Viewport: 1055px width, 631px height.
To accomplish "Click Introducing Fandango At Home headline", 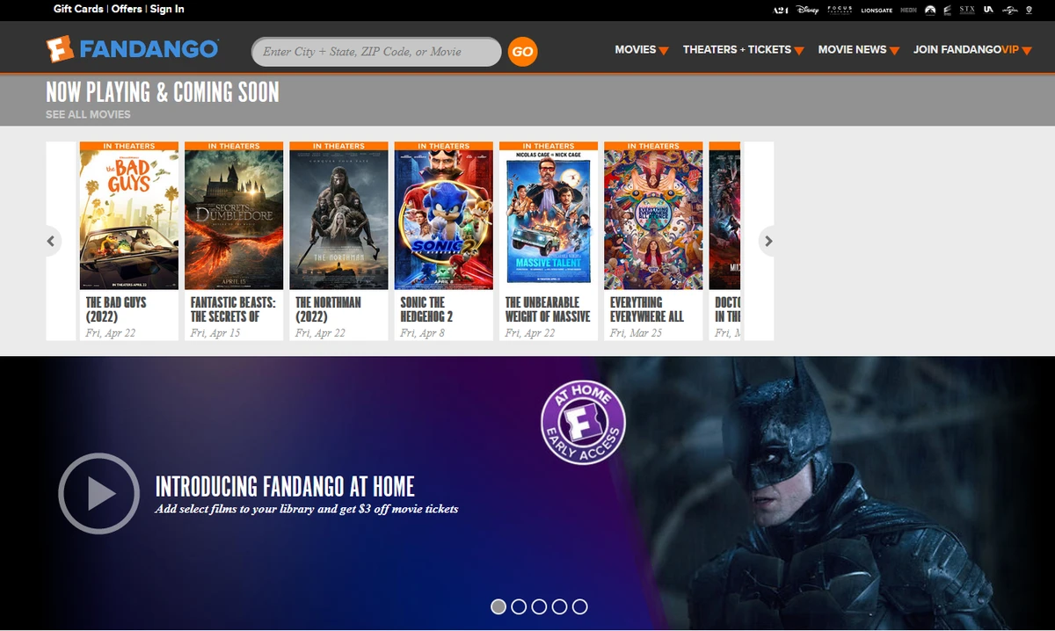I will point(285,486).
